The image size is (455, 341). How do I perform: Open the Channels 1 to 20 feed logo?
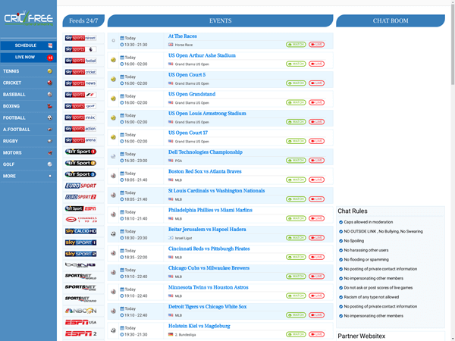coord(80,220)
